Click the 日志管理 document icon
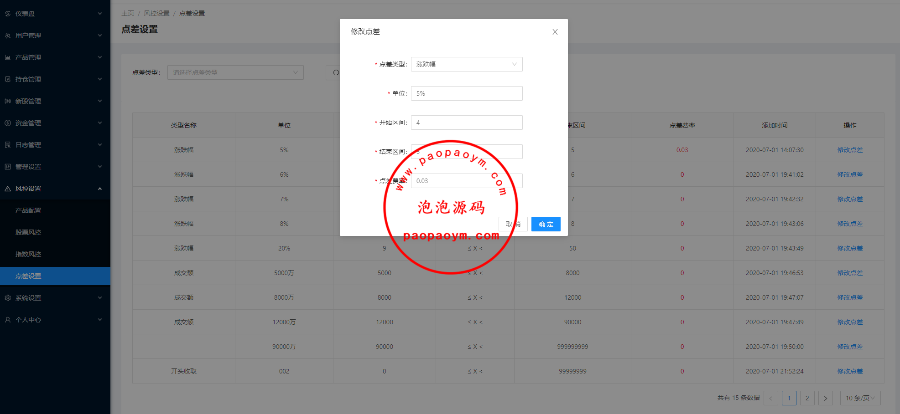Viewport: 900px width, 414px height. tap(8, 145)
